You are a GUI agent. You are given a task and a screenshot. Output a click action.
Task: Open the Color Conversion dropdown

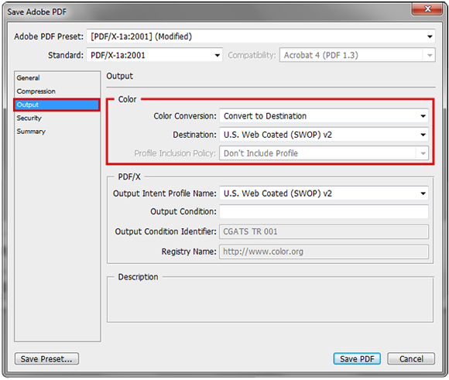click(x=324, y=116)
